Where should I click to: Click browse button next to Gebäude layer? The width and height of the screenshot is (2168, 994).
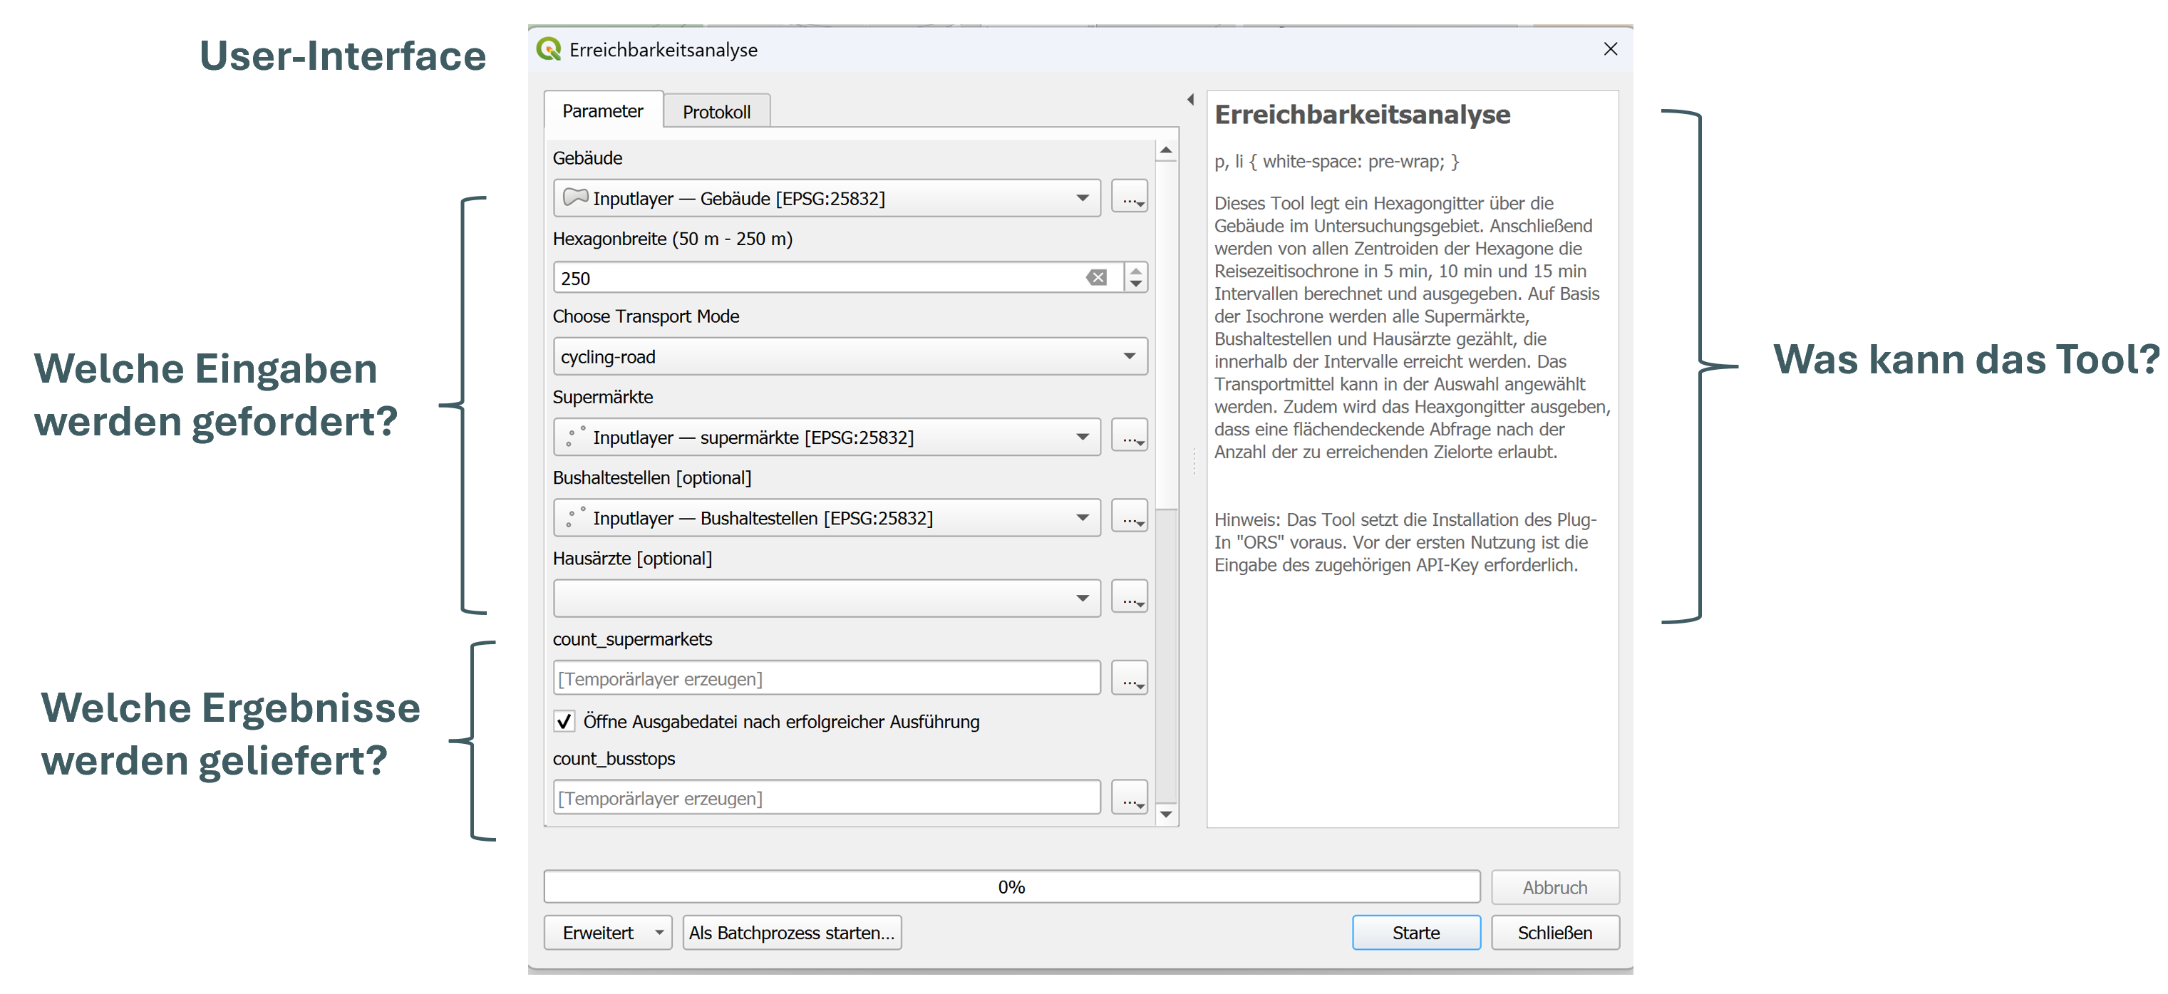1129,197
